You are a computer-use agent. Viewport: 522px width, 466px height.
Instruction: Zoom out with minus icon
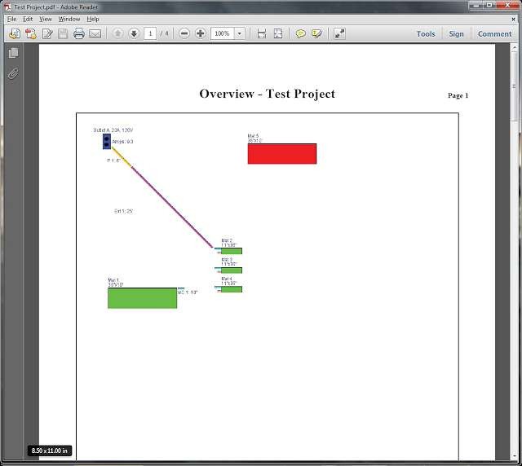click(x=184, y=33)
